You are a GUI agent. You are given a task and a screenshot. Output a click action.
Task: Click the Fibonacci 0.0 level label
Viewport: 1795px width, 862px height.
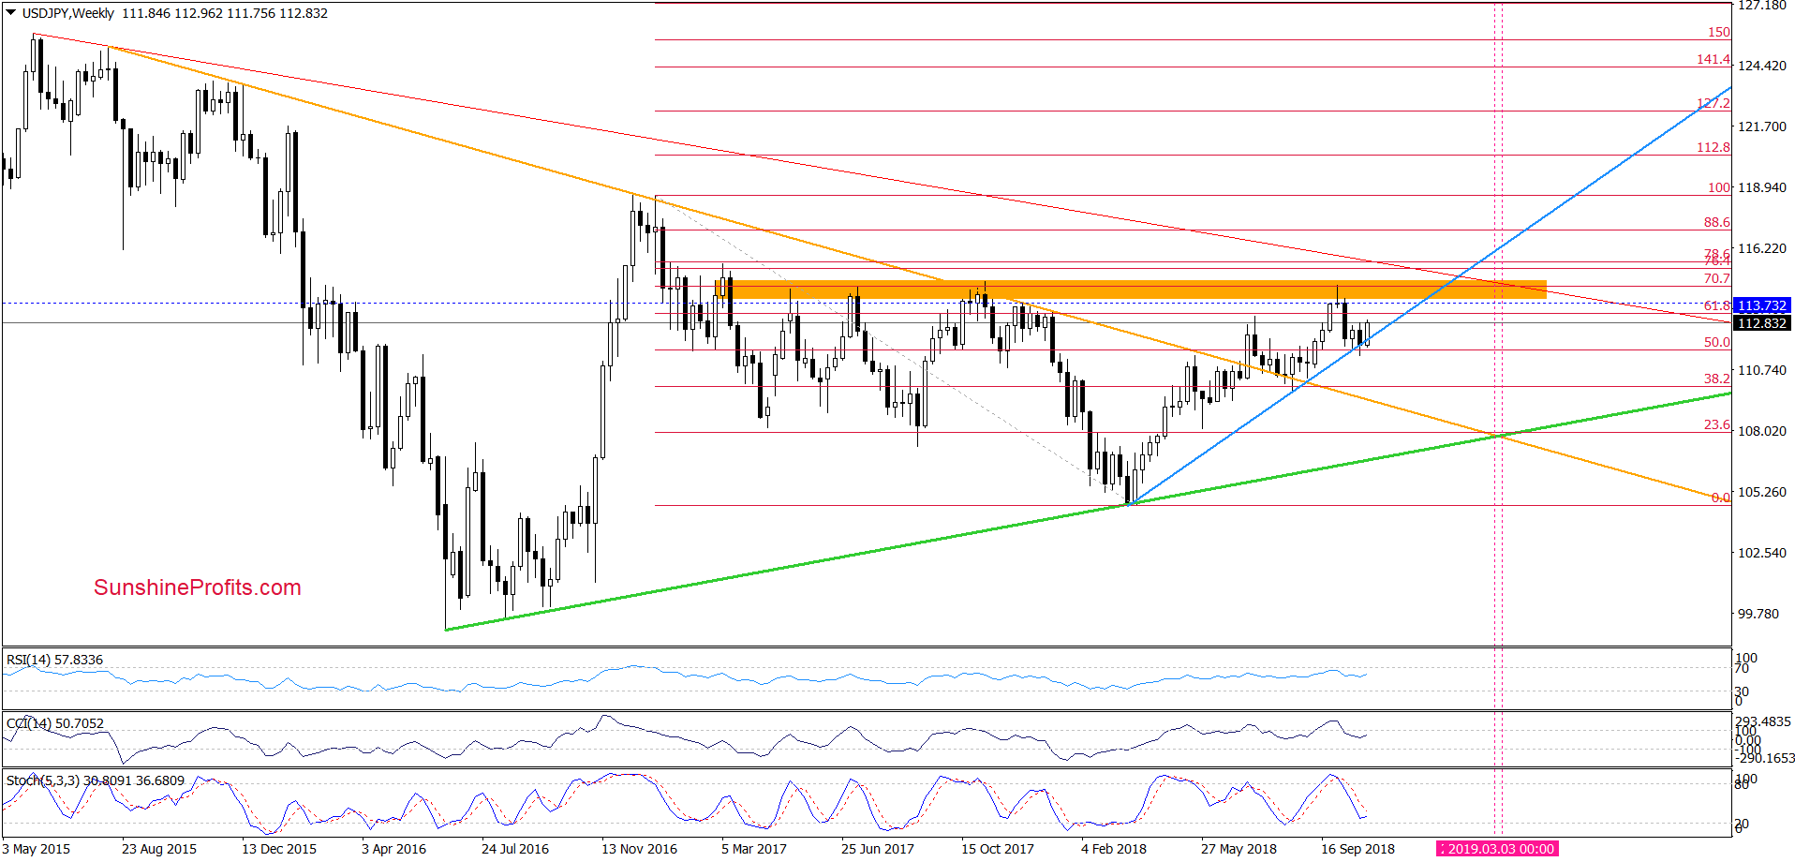[1721, 498]
